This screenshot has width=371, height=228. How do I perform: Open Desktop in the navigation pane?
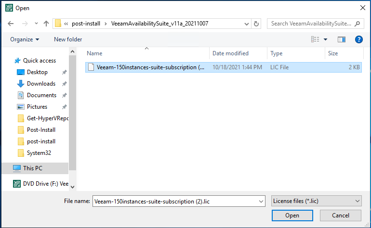point(37,72)
